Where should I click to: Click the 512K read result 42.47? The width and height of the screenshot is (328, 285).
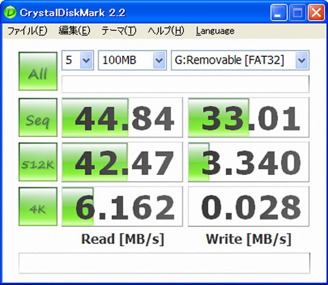point(122,162)
